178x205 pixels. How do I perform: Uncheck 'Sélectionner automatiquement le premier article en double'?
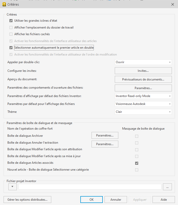(11, 48)
